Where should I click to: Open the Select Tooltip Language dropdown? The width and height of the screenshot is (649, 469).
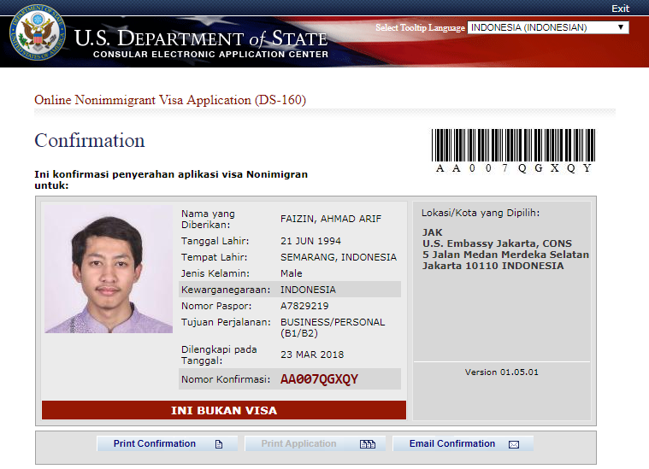pyautogui.click(x=547, y=27)
